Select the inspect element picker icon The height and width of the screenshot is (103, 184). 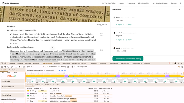(2, 64)
